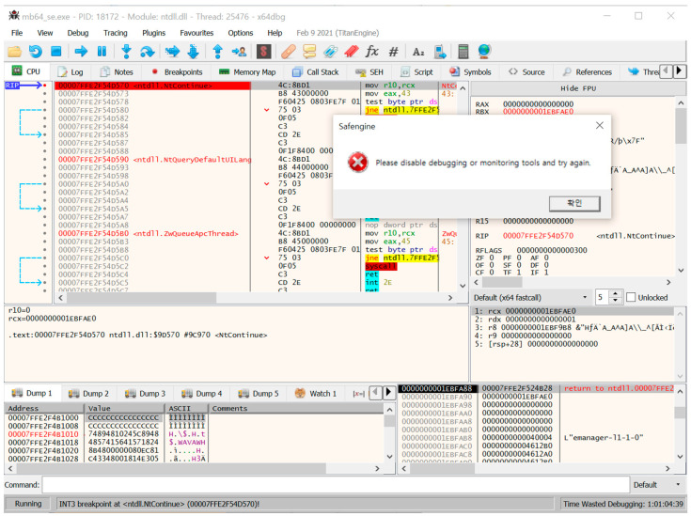Open the Options menu
691x516 pixels.
coord(240,33)
